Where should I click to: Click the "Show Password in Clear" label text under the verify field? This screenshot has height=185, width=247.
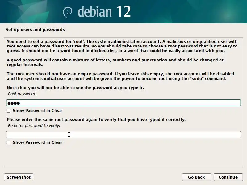37,142
